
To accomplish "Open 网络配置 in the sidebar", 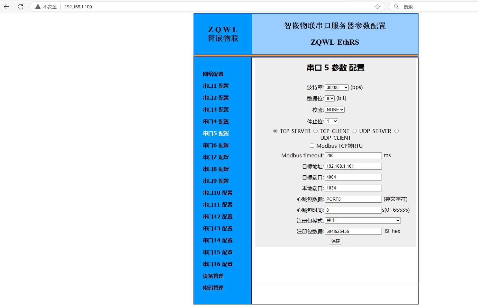I will (x=213, y=74).
